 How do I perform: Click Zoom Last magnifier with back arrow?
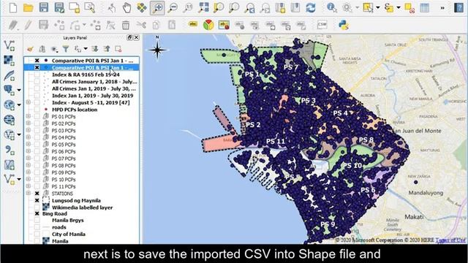(x=249, y=8)
